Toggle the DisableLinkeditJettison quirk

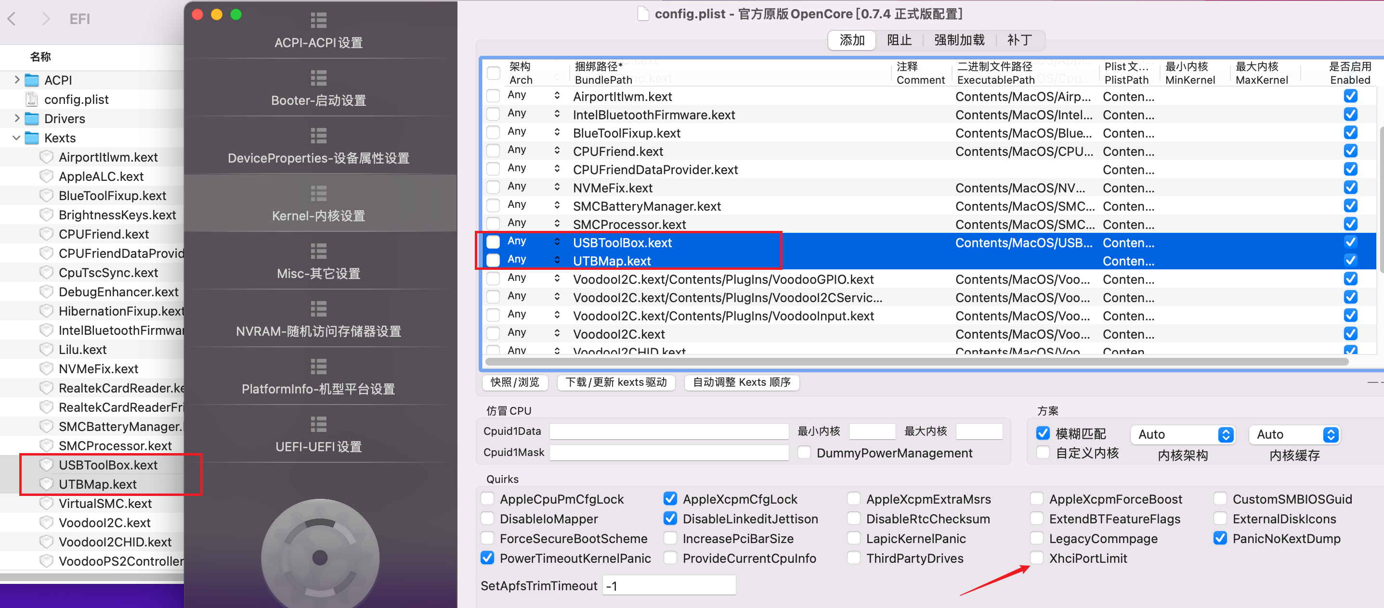670,519
